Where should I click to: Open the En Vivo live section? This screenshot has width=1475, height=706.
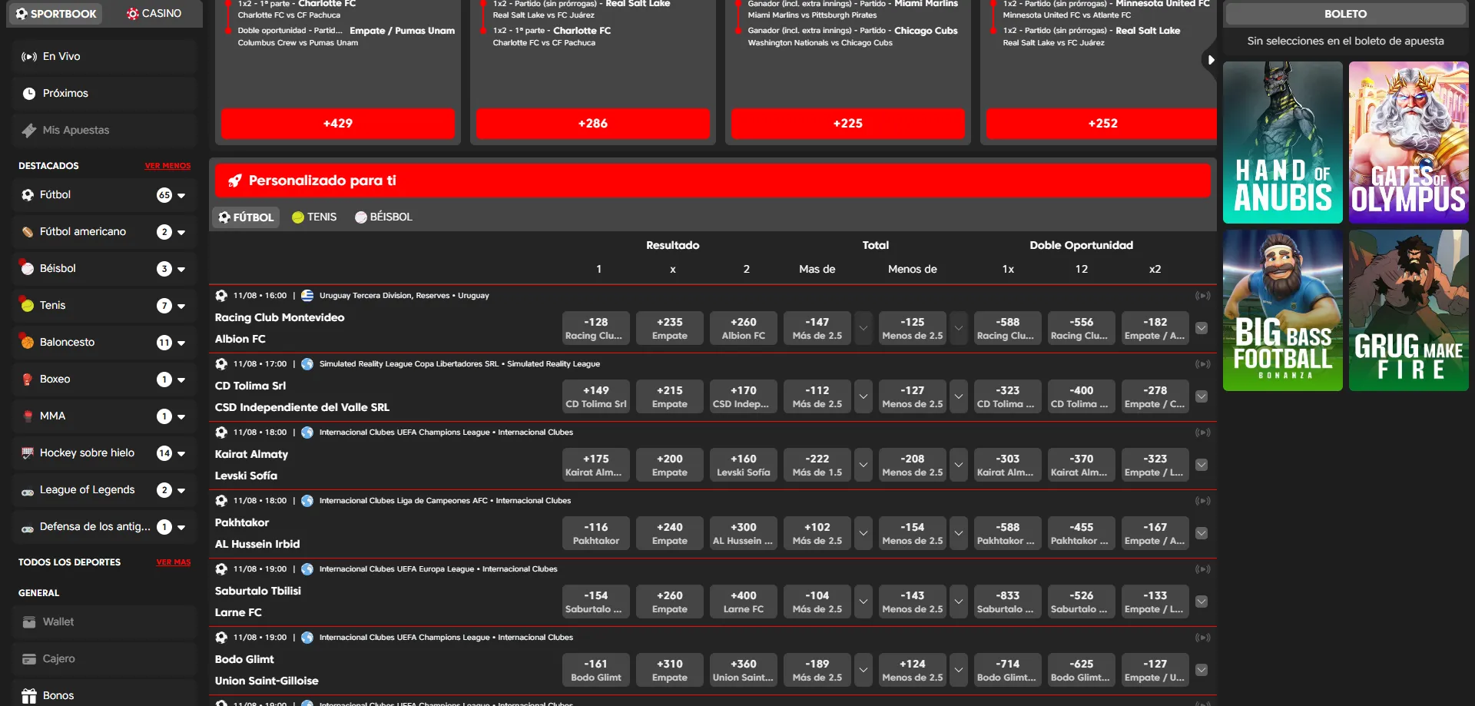click(104, 56)
